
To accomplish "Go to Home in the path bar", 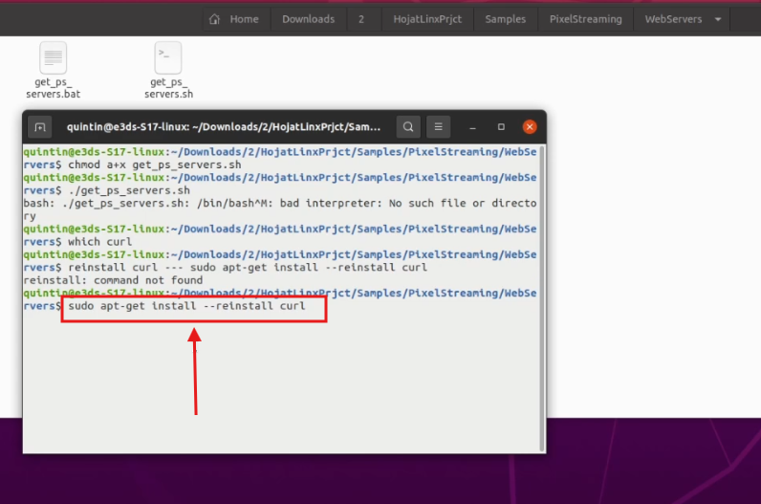I will (x=234, y=19).
